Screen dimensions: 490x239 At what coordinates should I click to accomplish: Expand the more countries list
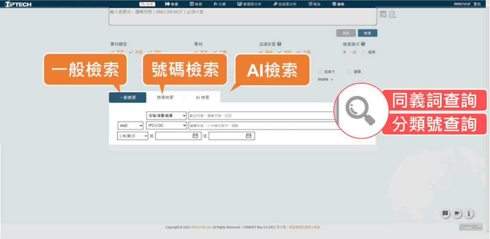[x=325, y=79]
